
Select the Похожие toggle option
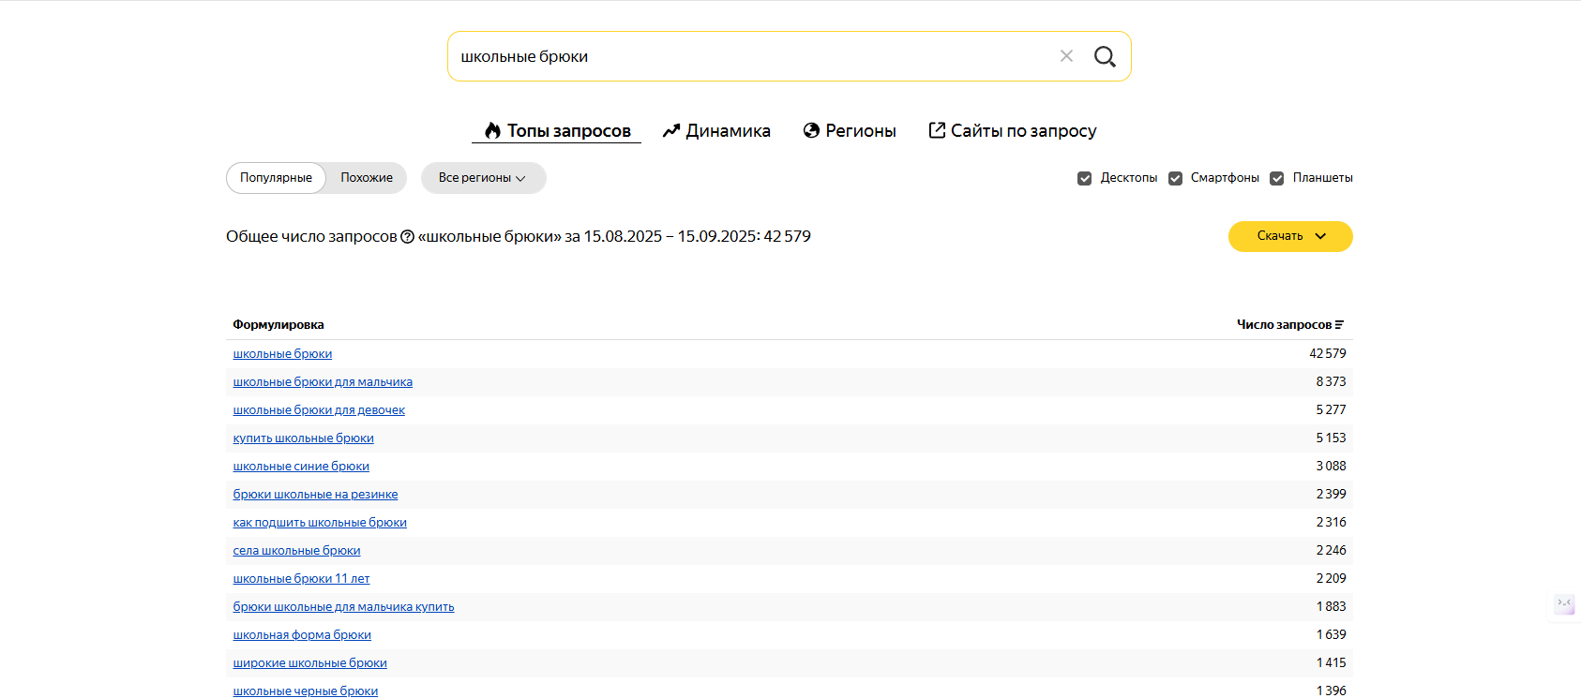[x=367, y=178]
